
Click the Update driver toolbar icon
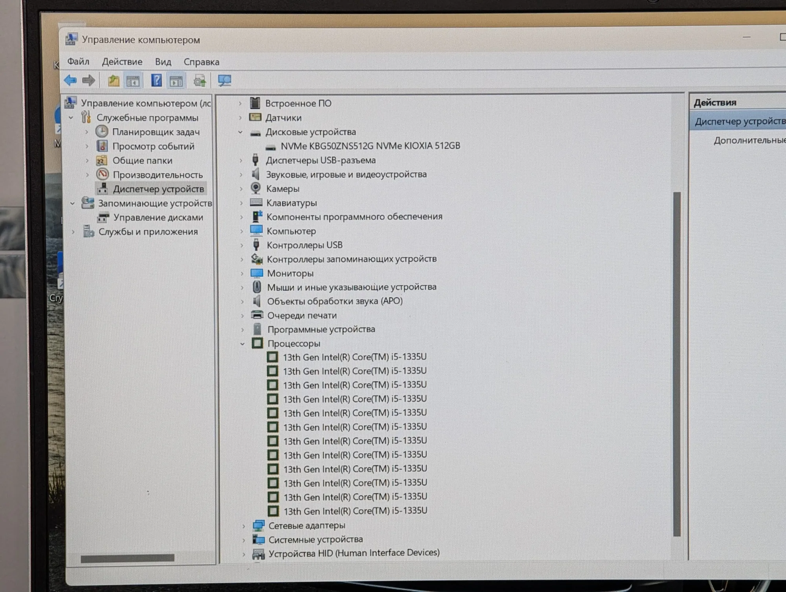(200, 81)
